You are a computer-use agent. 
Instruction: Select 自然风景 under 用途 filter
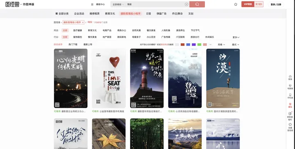136,30
